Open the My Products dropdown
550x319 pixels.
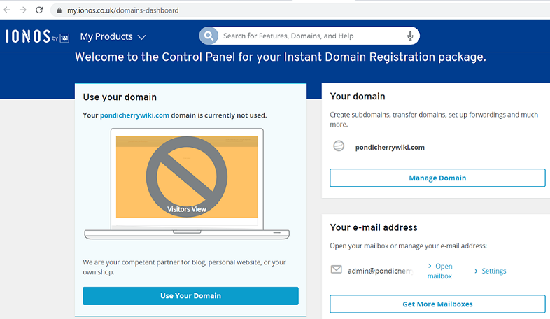point(113,36)
